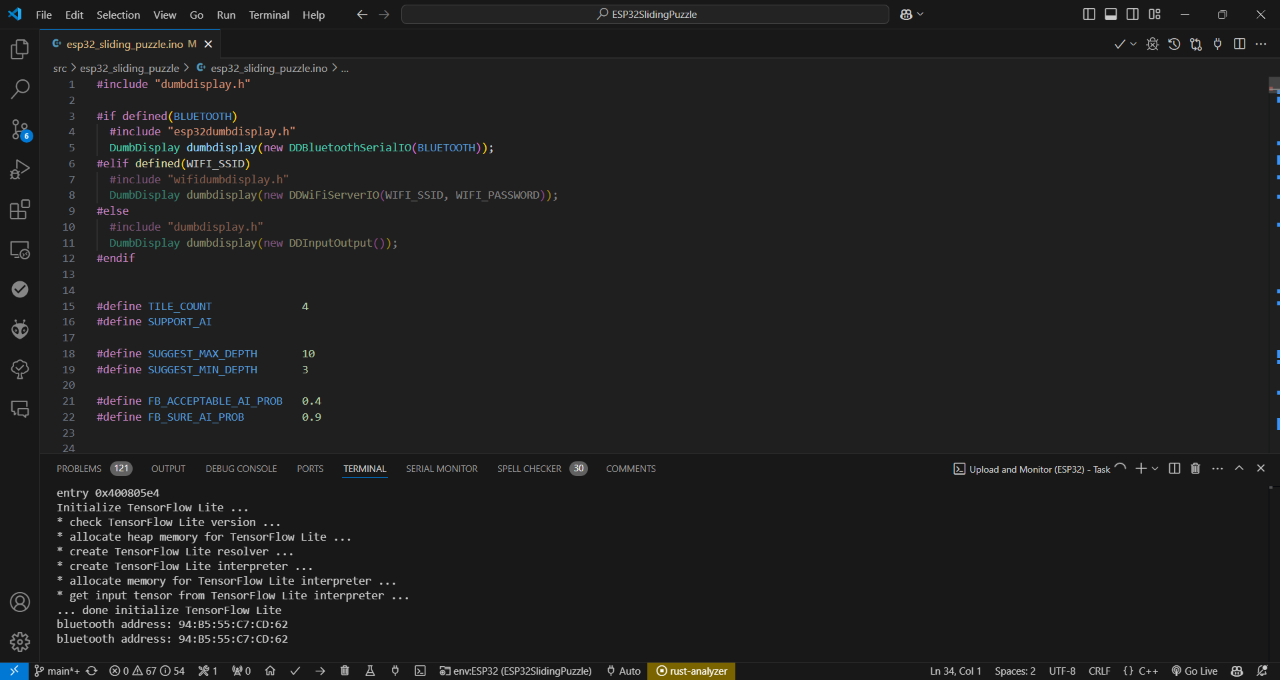The height and width of the screenshot is (680, 1280).
Task: Switch project environment env:ESP32
Action: [515, 671]
